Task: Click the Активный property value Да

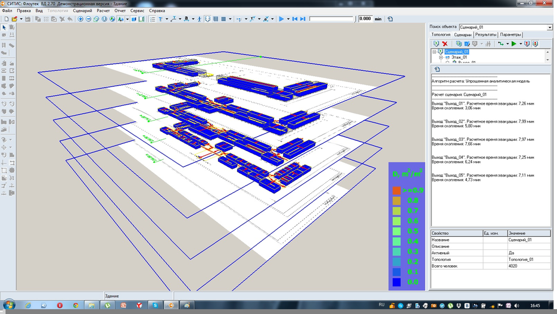Action: [511, 253]
